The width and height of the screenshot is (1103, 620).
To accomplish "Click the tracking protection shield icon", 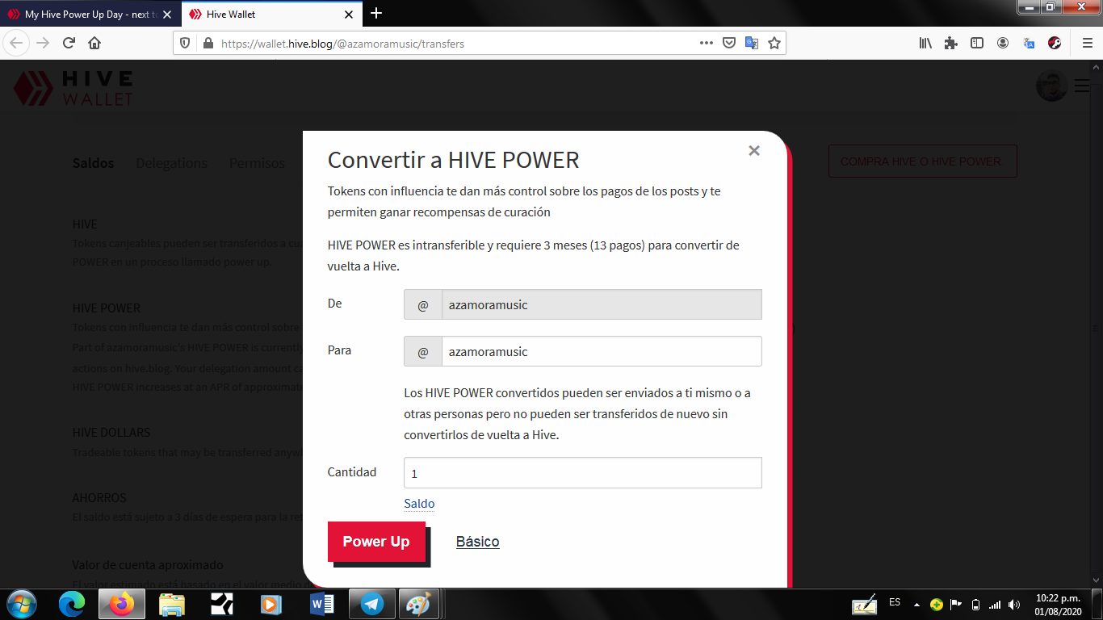I will point(185,44).
